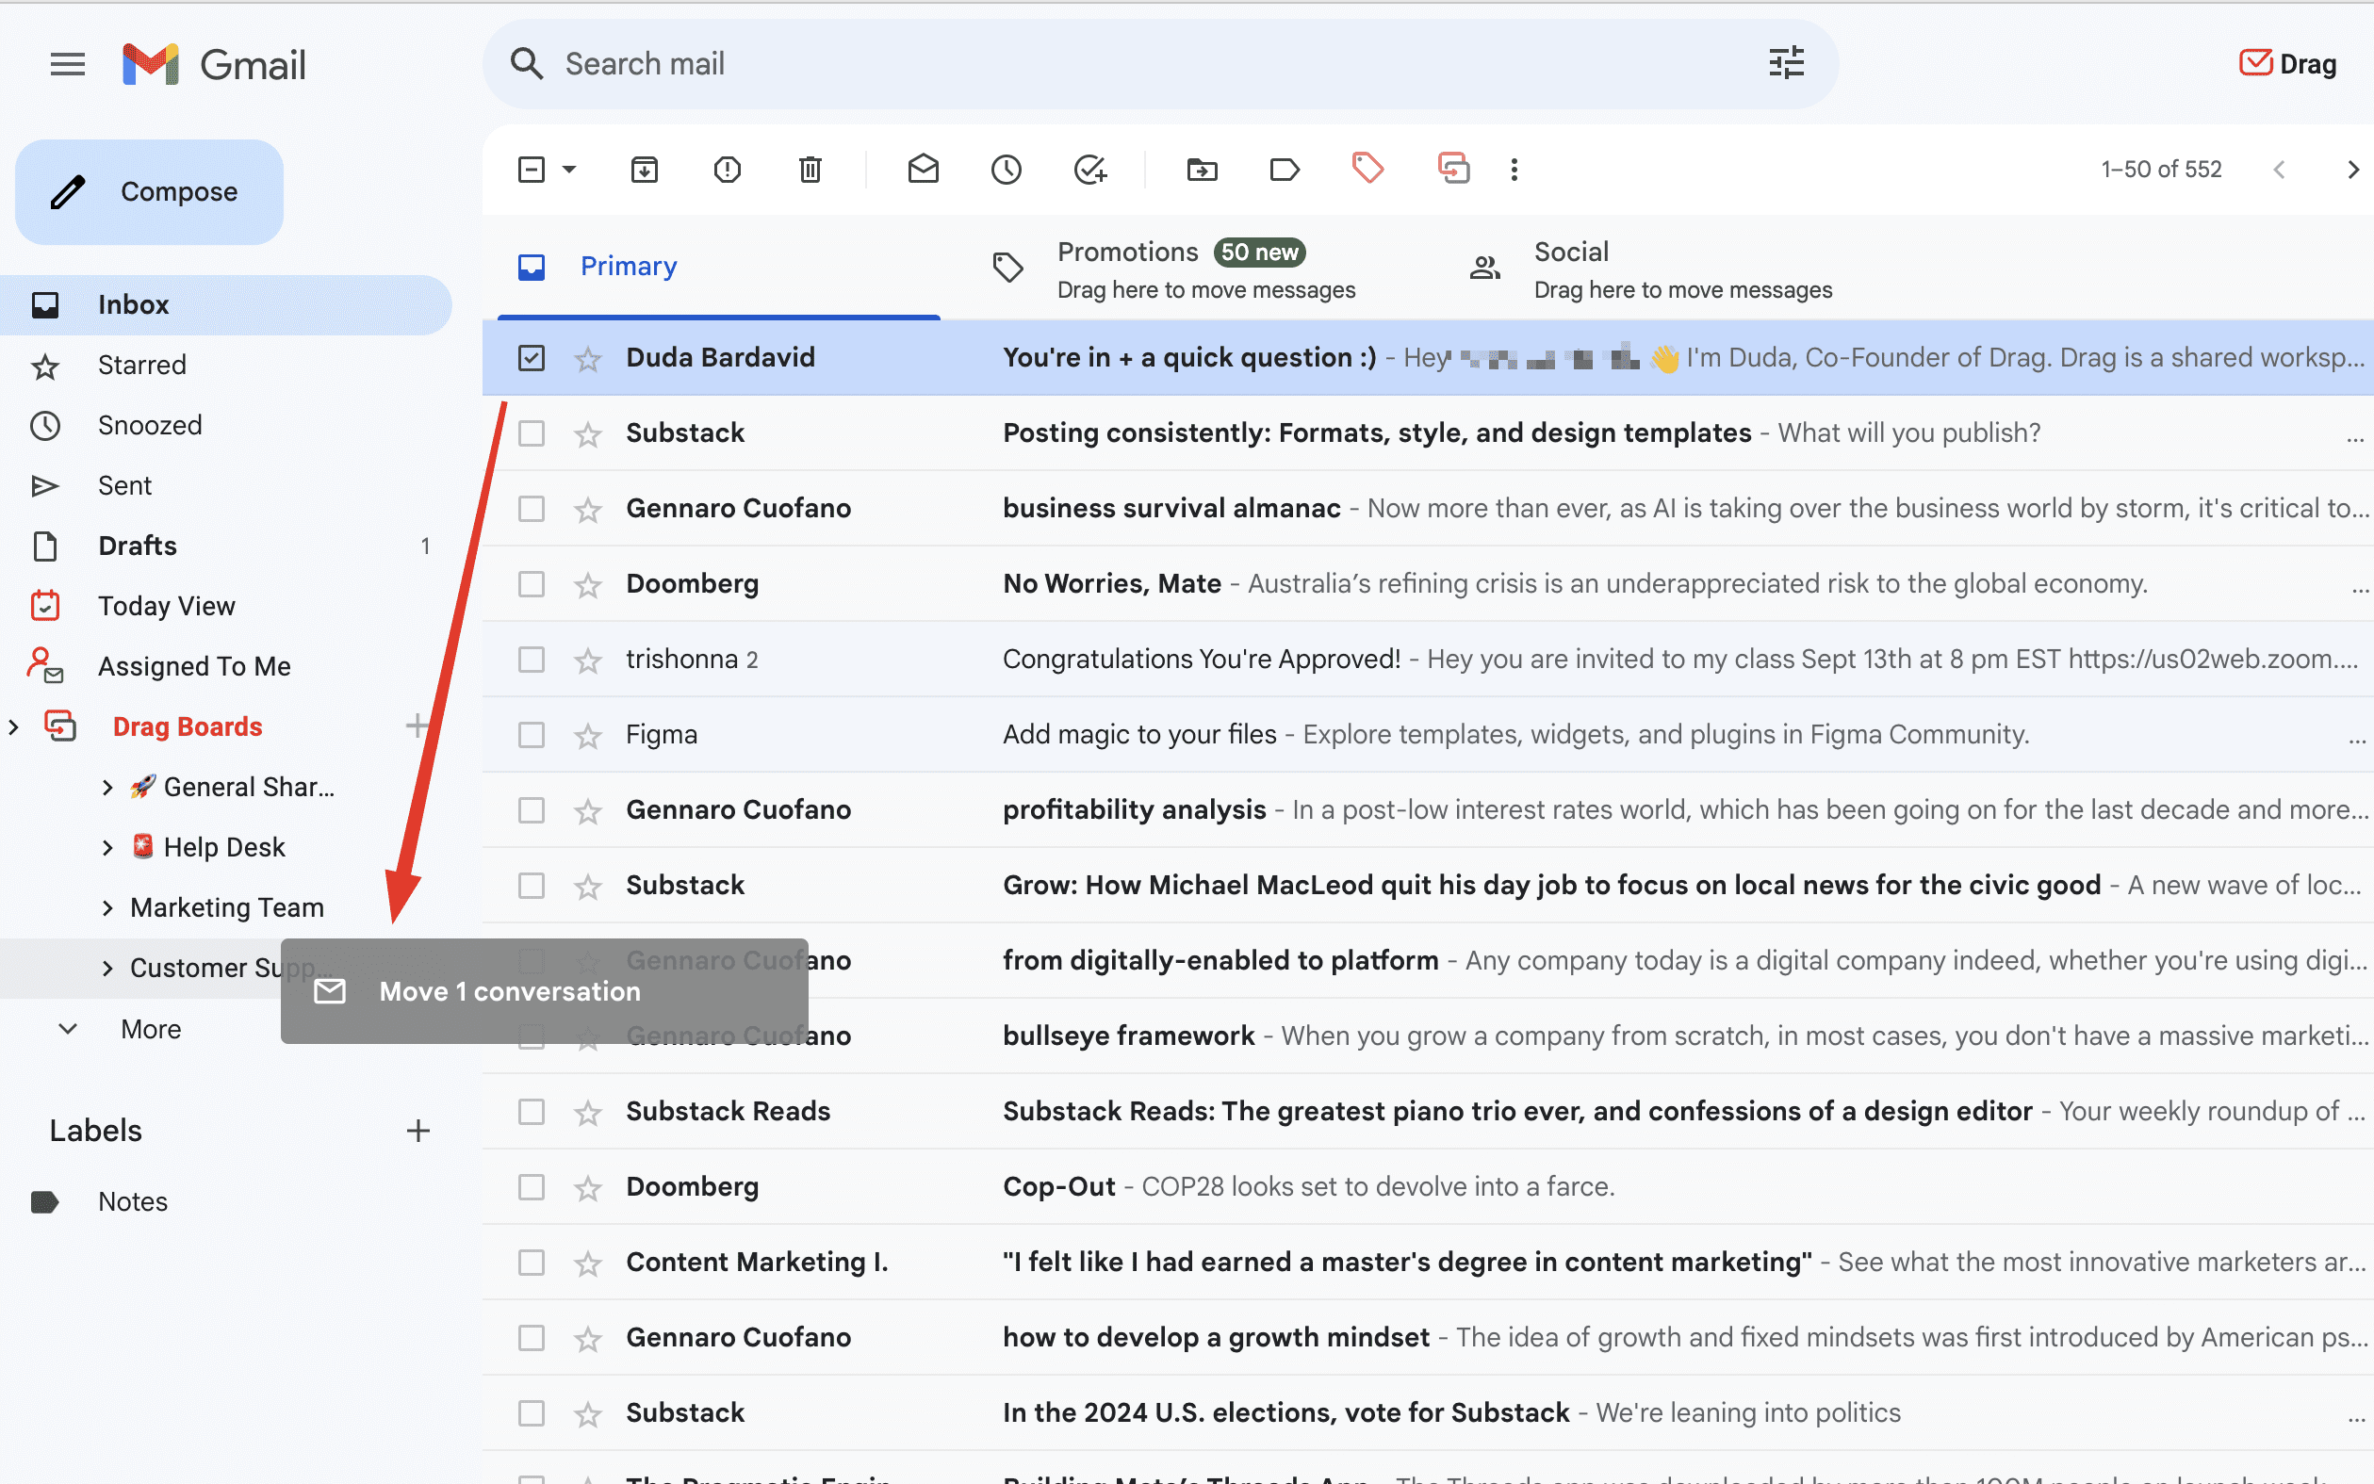Star the trishonna email
The height and width of the screenshot is (1484, 2374).
coord(588,660)
